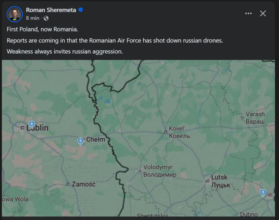Click the "Weakness always invites russian aggression" line
The image size is (279, 220).
point(65,51)
